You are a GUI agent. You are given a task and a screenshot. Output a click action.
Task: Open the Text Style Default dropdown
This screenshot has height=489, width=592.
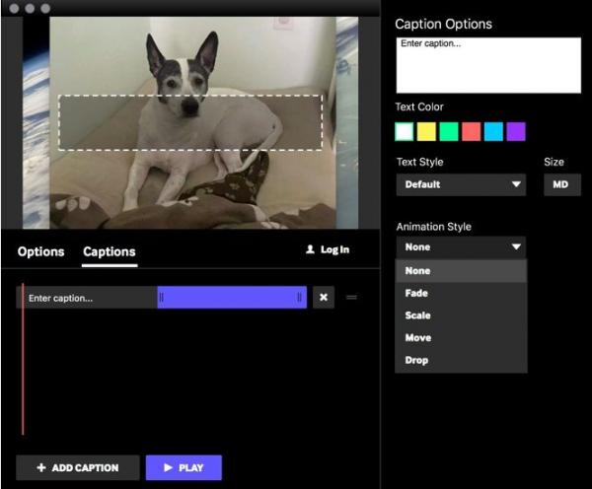click(x=461, y=184)
